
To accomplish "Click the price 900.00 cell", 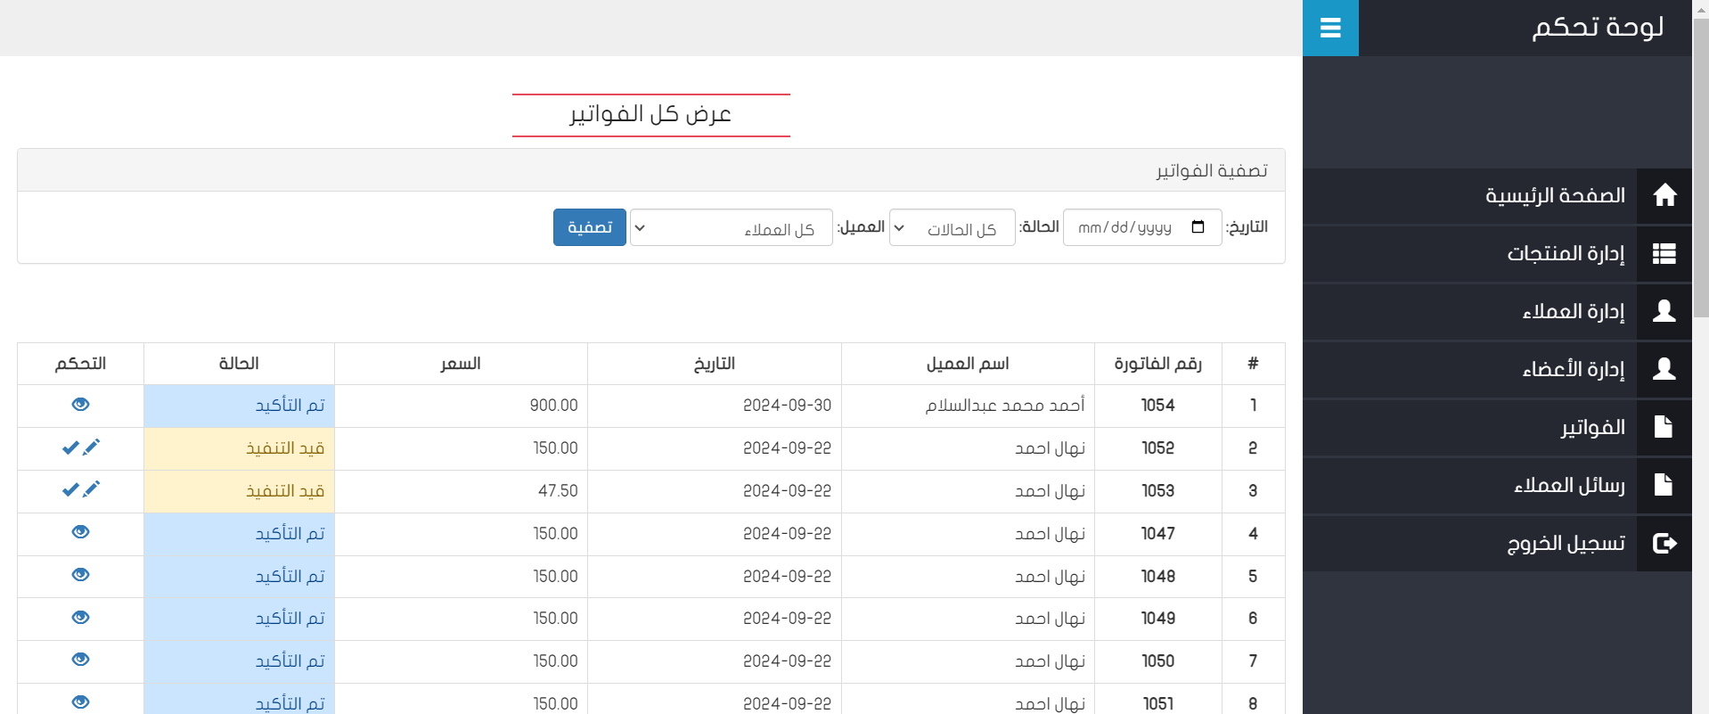I will pyautogui.click(x=461, y=406).
